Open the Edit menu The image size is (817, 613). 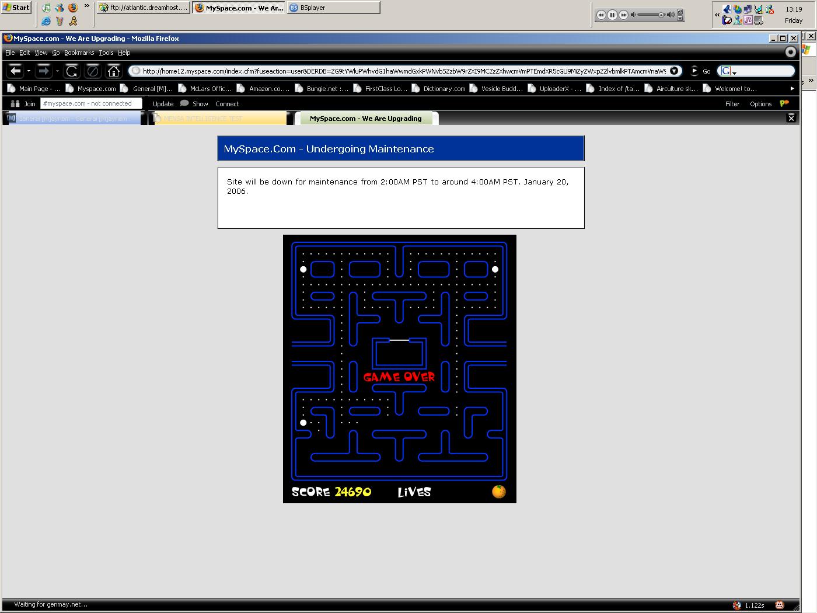pos(25,53)
